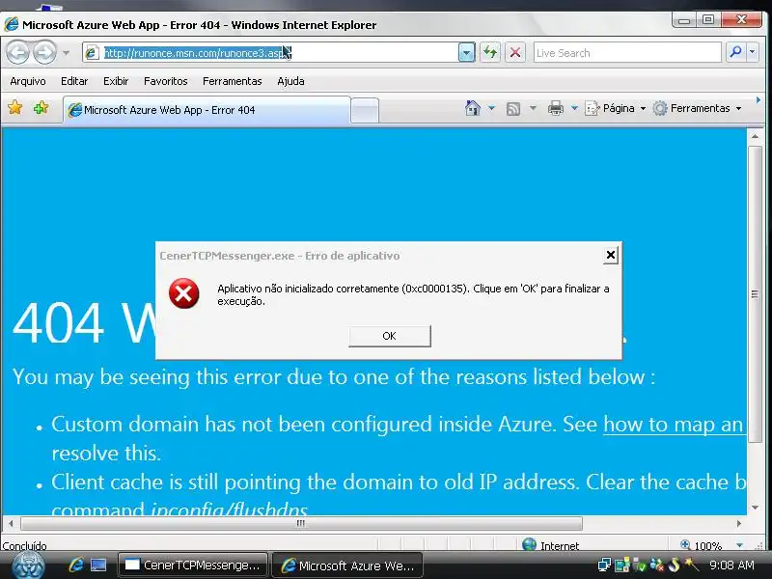Expand the zoom level dropdown arrow
The height and width of the screenshot is (579, 772).
click(x=739, y=545)
